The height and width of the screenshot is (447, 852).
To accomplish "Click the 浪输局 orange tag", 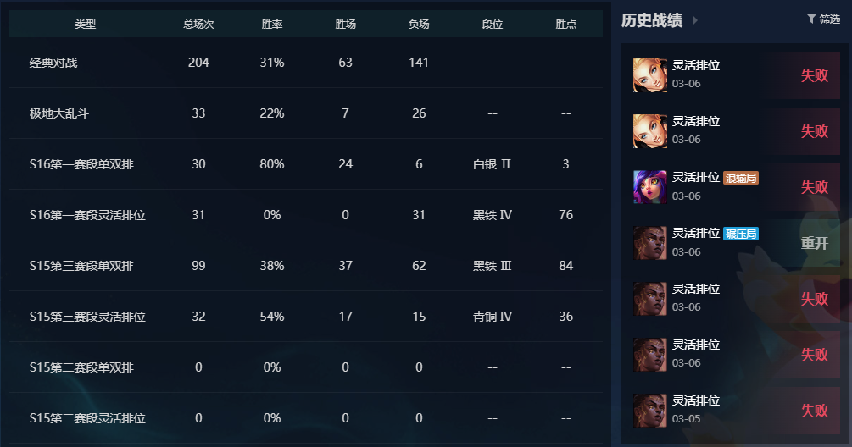I will 741,178.
